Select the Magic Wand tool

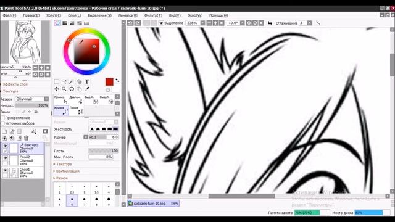click(72, 81)
